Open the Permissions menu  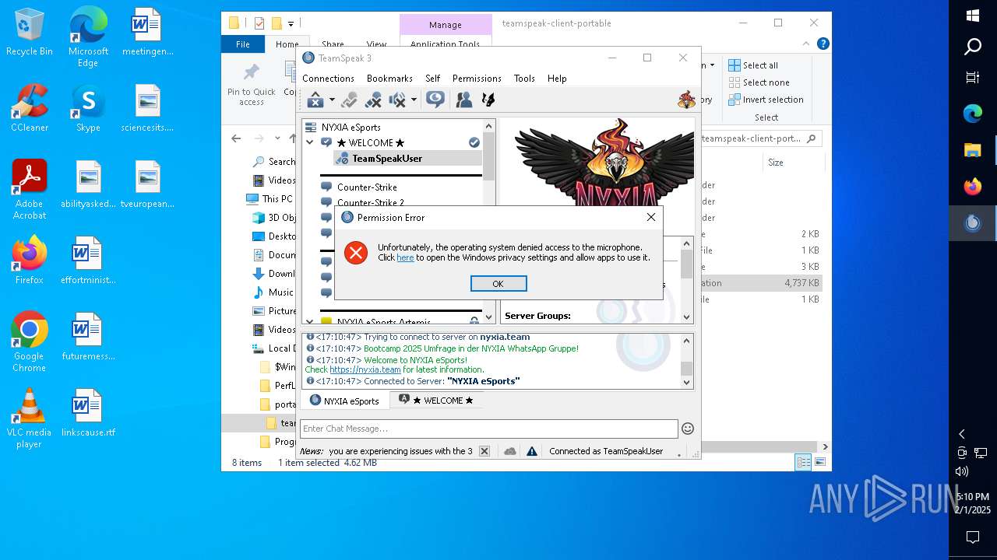point(477,79)
